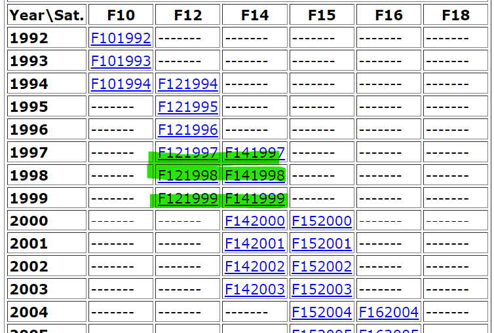This screenshot has width=494, height=333.
Task: Select the 1996 year row label
Action: [47, 129]
